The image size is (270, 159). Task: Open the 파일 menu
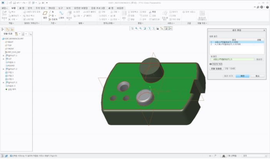coord(5,8)
